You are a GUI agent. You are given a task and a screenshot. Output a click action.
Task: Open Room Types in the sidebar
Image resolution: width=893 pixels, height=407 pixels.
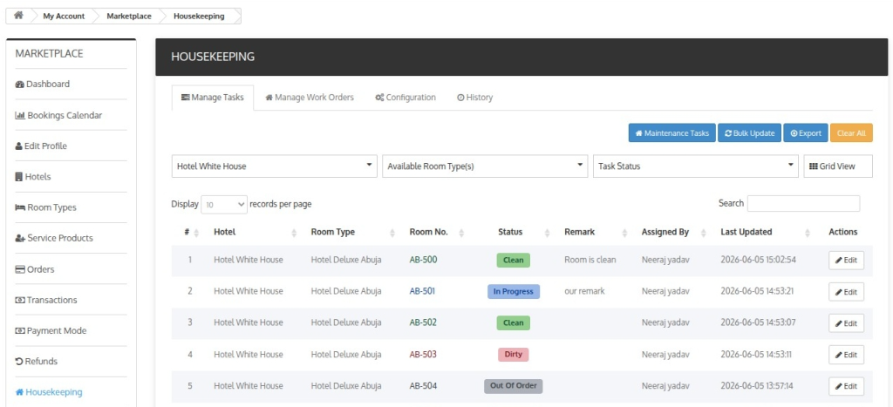point(45,207)
